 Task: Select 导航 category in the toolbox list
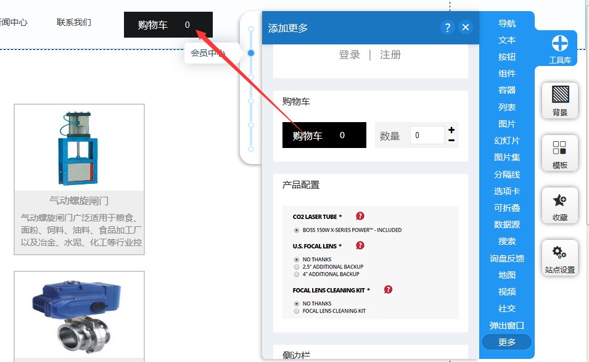pos(507,23)
